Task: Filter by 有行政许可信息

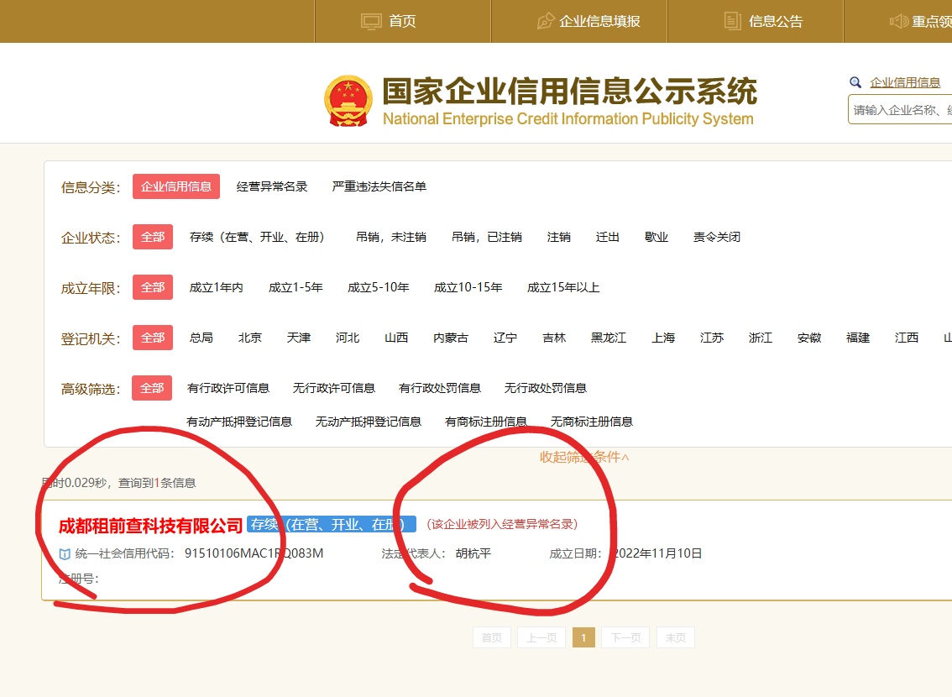Action: (228, 388)
